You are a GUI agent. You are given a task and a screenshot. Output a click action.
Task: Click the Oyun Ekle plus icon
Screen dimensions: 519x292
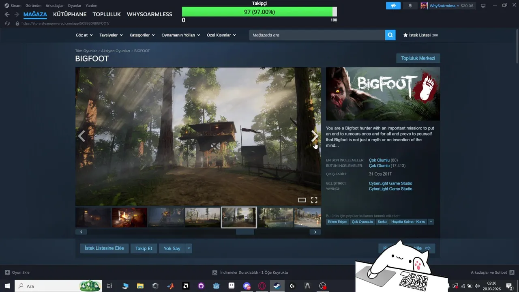pos(7,273)
